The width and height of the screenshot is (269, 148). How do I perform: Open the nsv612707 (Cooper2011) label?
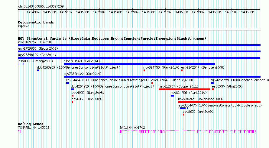[x=179, y=86]
